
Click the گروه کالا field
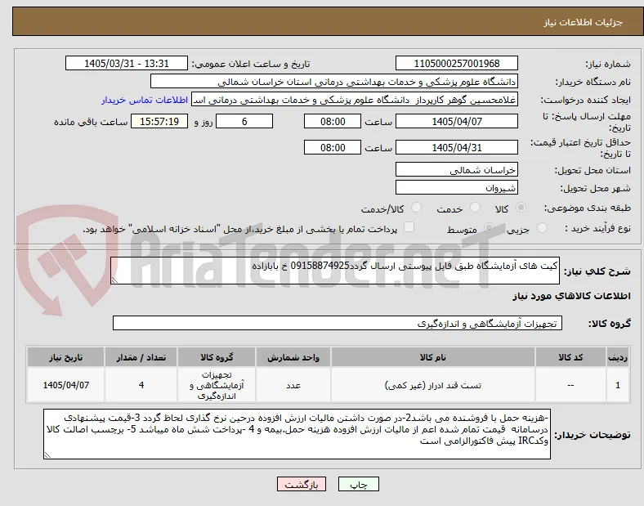(338, 323)
